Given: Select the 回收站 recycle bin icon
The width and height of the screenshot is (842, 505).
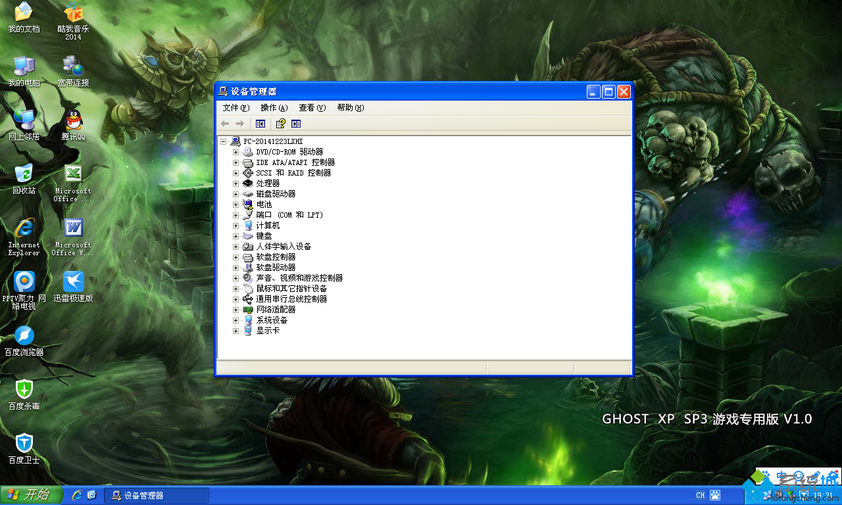Looking at the screenshot, I should tap(24, 179).
